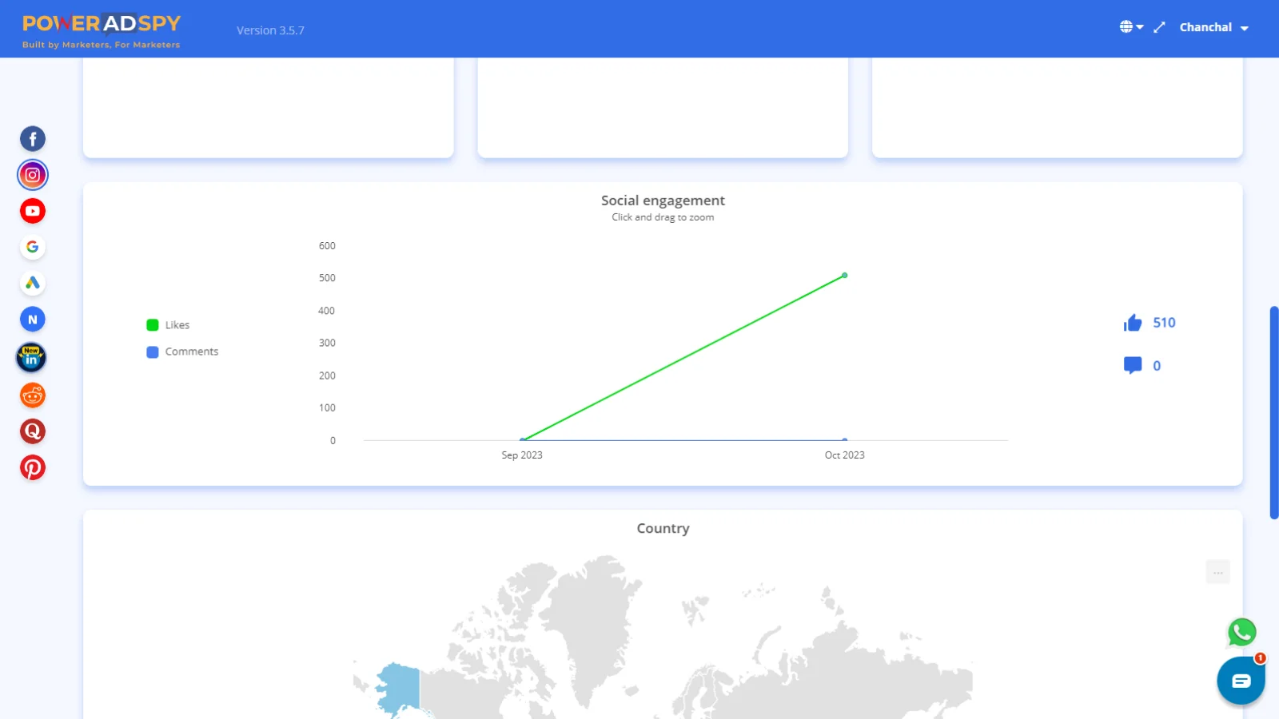The width and height of the screenshot is (1279, 719).
Task: Open the Quora ads icon
Action: (33, 431)
